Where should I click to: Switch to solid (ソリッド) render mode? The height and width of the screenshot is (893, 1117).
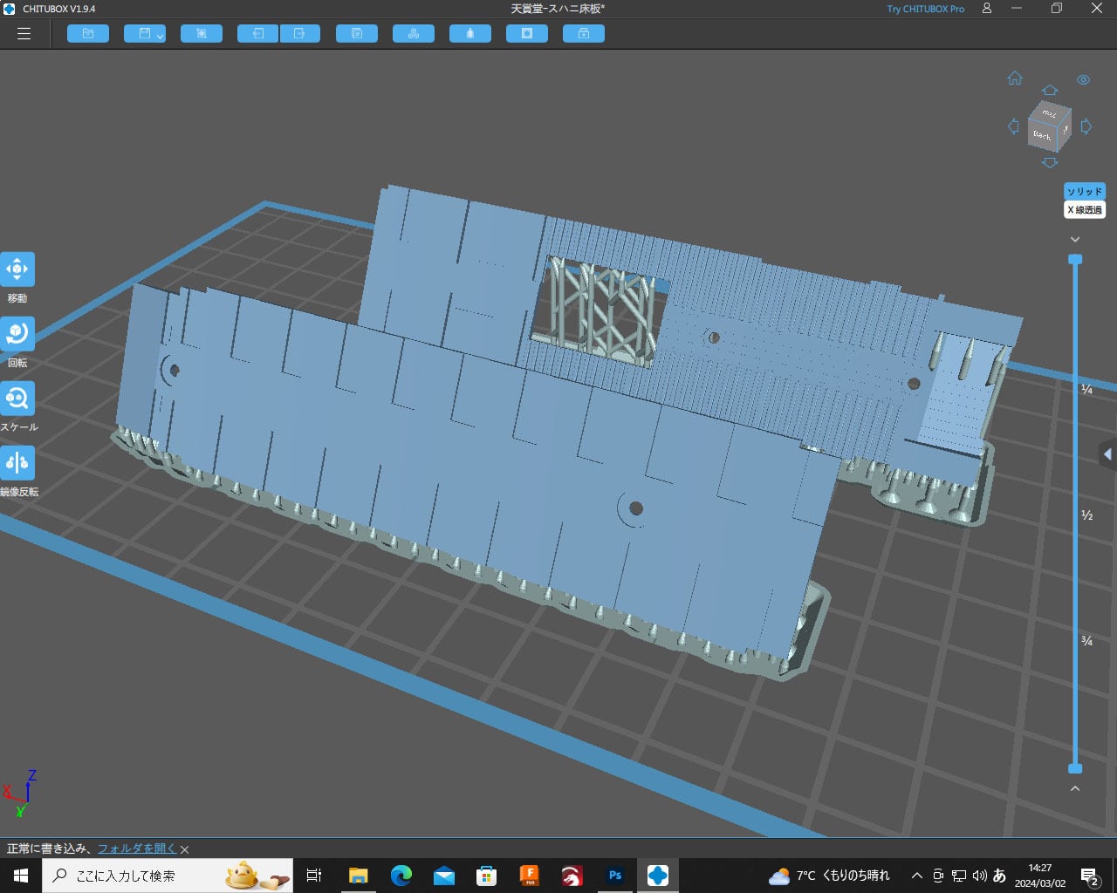point(1084,192)
